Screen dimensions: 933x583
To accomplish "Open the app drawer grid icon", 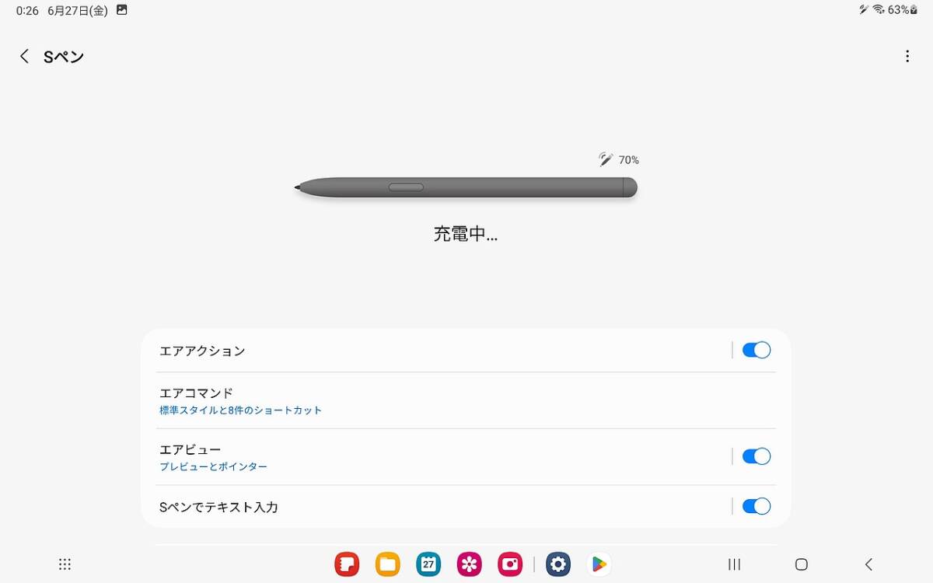I will click(x=65, y=564).
